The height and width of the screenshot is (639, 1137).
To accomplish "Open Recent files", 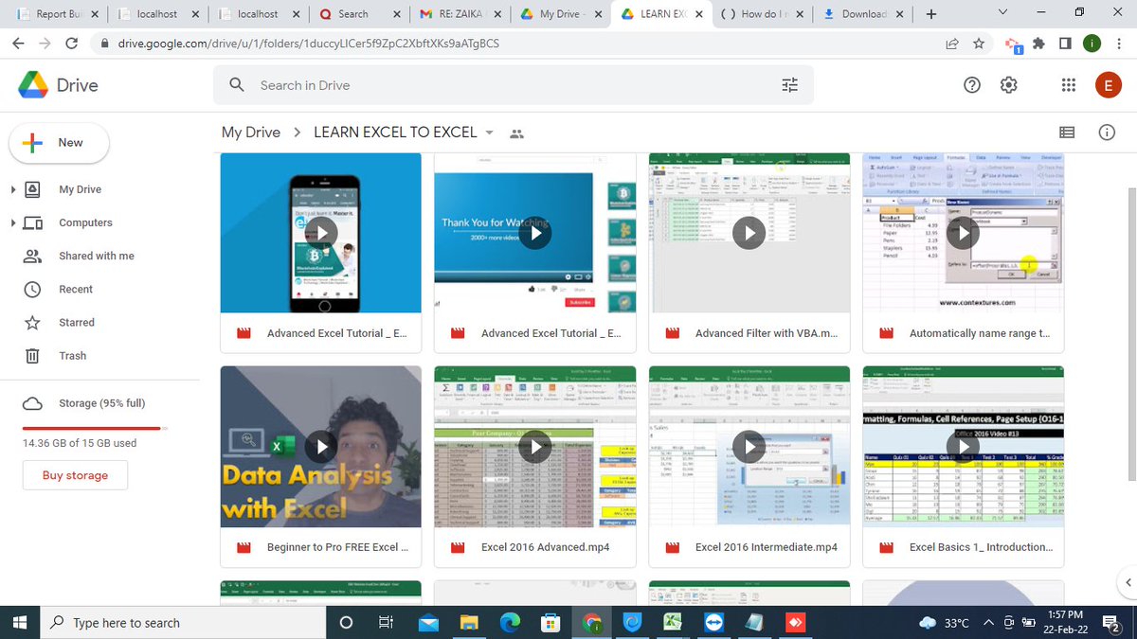I will [x=76, y=289].
